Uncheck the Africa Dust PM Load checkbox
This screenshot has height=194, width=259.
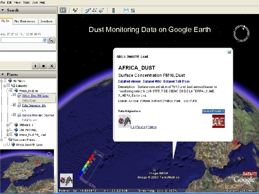point(14,95)
